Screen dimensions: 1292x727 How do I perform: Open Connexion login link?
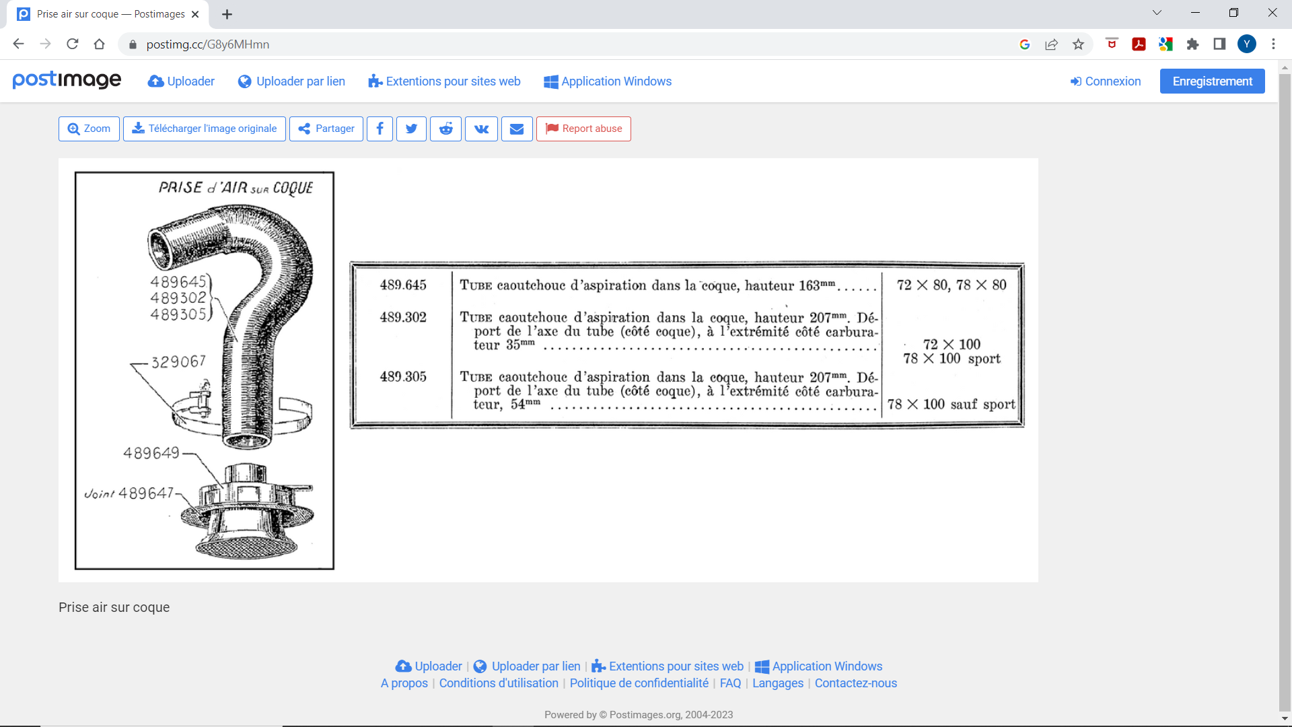[x=1106, y=81]
